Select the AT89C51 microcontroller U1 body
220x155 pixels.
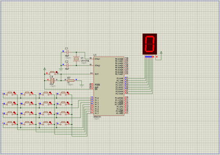coord(109,86)
